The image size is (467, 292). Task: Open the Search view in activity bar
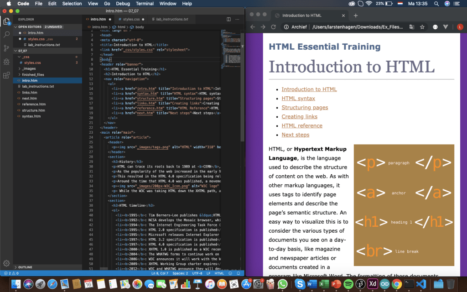click(7, 34)
